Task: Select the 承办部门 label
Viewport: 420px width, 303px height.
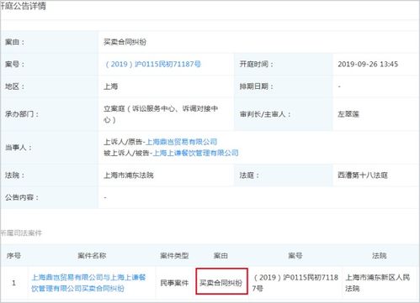Action: [21, 114]
